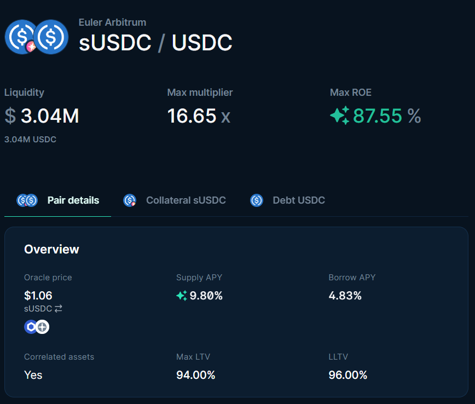Click the 3.04M USDC sub-label
Image resolution: width=475 pixels, height=404 pixels.
(x=30, y=140)
